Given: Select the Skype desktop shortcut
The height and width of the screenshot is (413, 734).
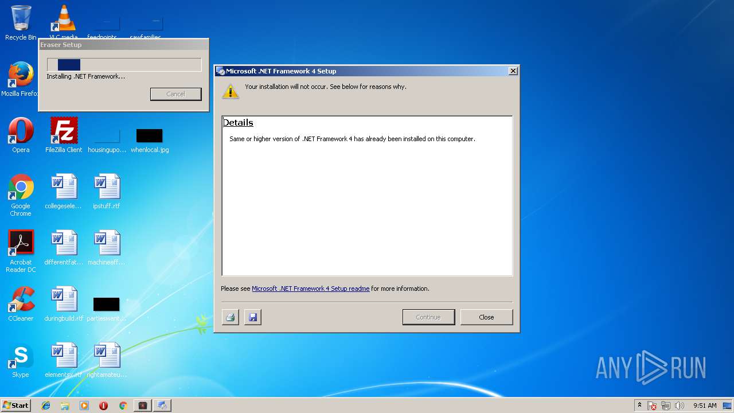Looking at the screenshot, I should 21,360.
